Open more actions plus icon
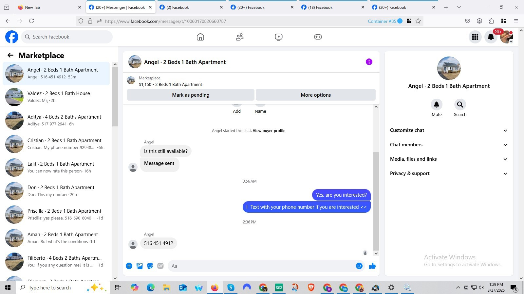The width and height of the screenshot is (524, 294). coord(129,266)
